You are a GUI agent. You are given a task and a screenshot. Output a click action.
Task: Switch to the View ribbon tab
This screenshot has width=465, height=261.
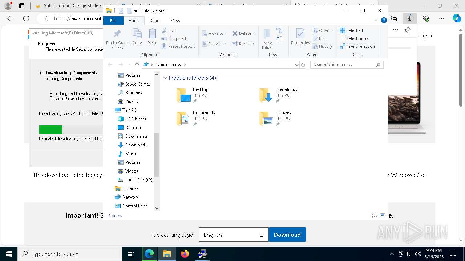(x=175, y=21)
